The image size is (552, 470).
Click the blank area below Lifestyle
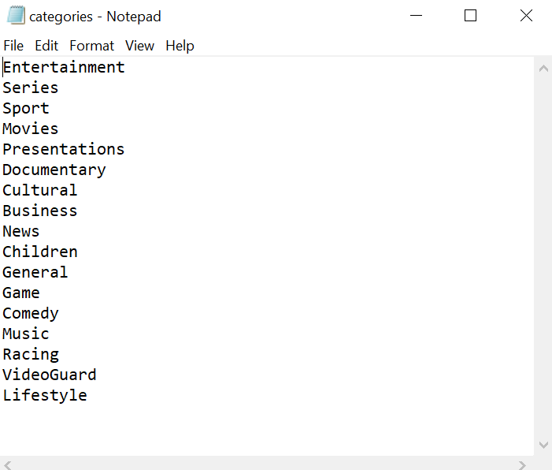[267, 430]
